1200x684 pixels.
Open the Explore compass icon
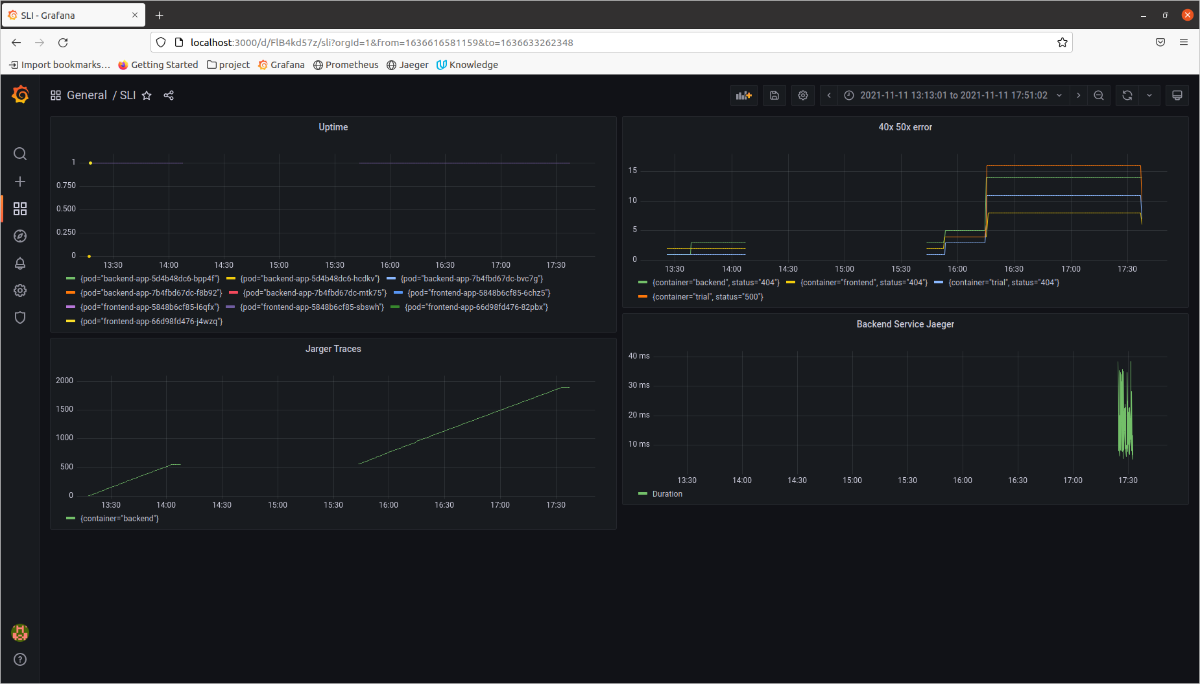[x=20, y=236]
